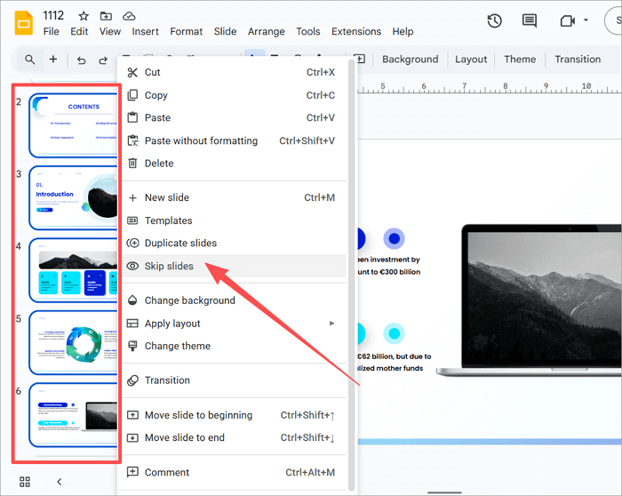The image size is (622, 496).
Task: Click the search menus magnifier icon
Action: click(30, 60)
